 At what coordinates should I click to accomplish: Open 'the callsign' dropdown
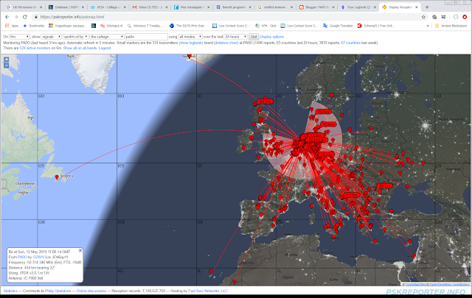[x=107, y=37]
